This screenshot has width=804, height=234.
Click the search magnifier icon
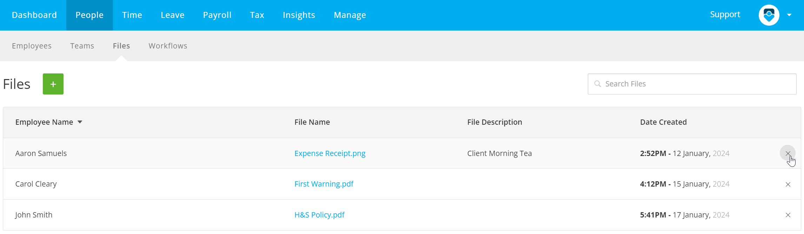(x=597, y=84)
